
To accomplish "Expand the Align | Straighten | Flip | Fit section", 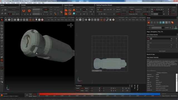I will coord(155,32).
